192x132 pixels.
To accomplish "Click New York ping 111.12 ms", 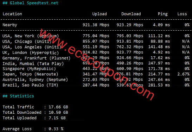I will click(x=159, y=36).
